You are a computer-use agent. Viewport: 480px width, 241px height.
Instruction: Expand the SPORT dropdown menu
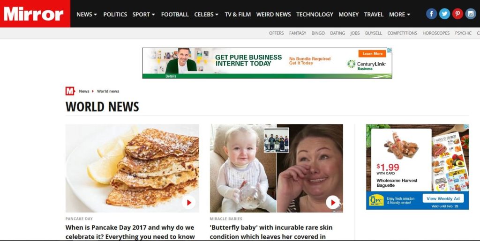point(143,15)
